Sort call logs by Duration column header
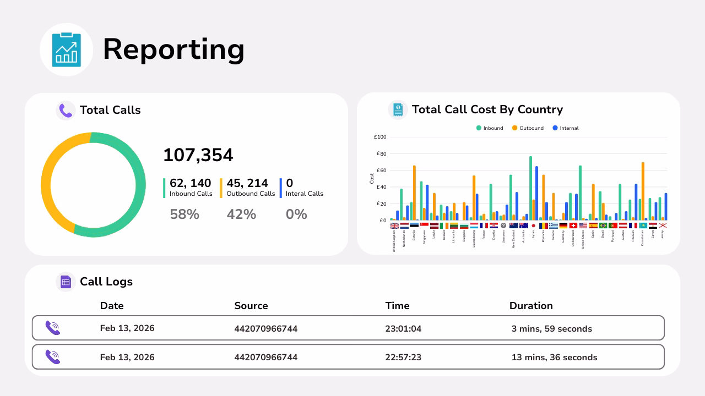This screenshot has height=396, width=705. coord(530,306)
